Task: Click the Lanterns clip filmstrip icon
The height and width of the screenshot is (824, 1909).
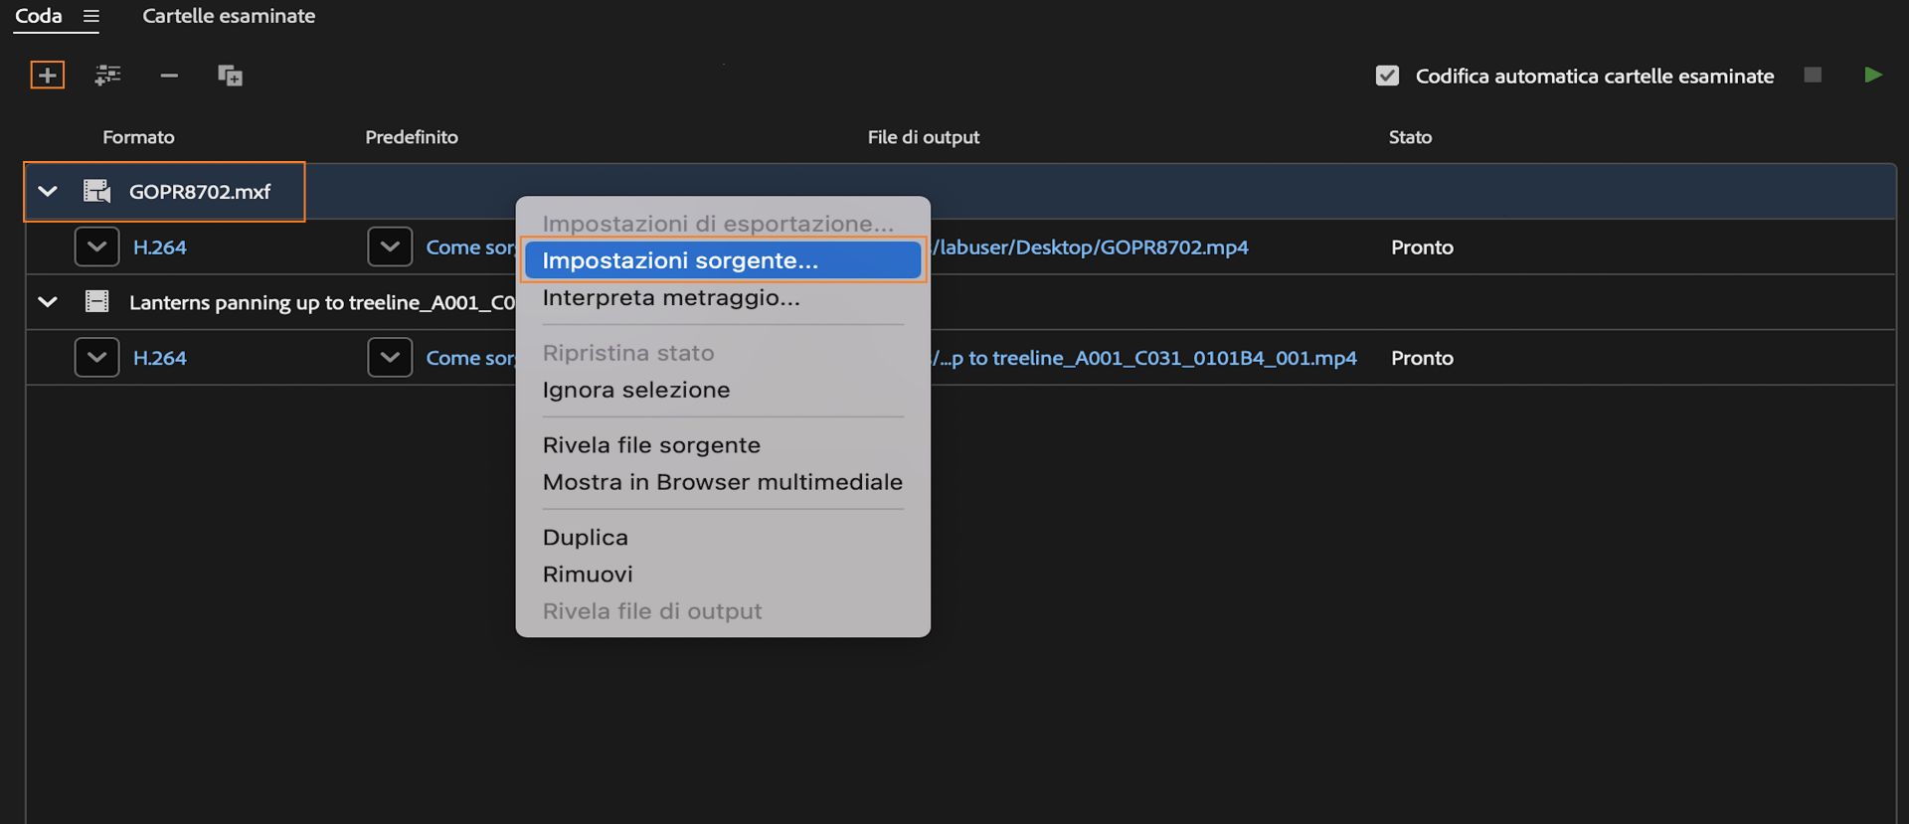Action: tap(96, 302)
